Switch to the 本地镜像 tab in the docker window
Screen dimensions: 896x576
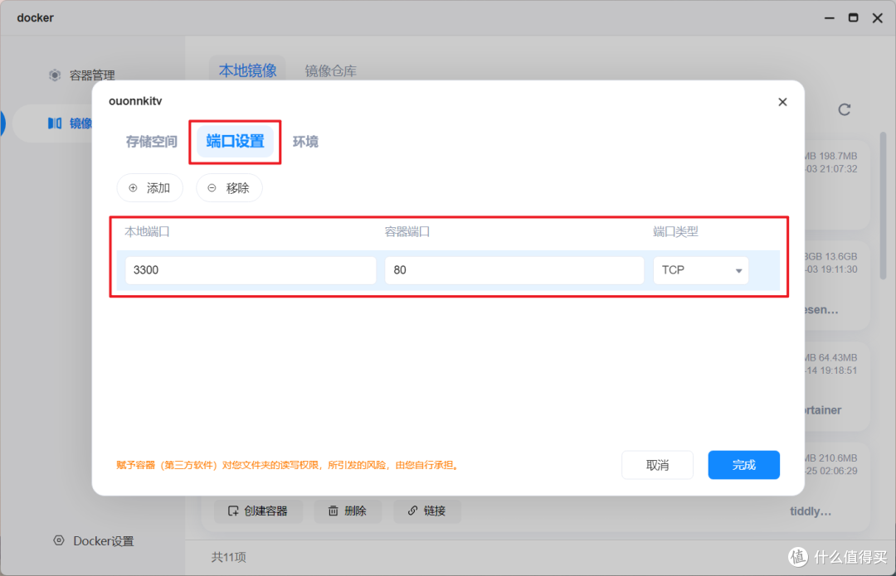[247, 70]
